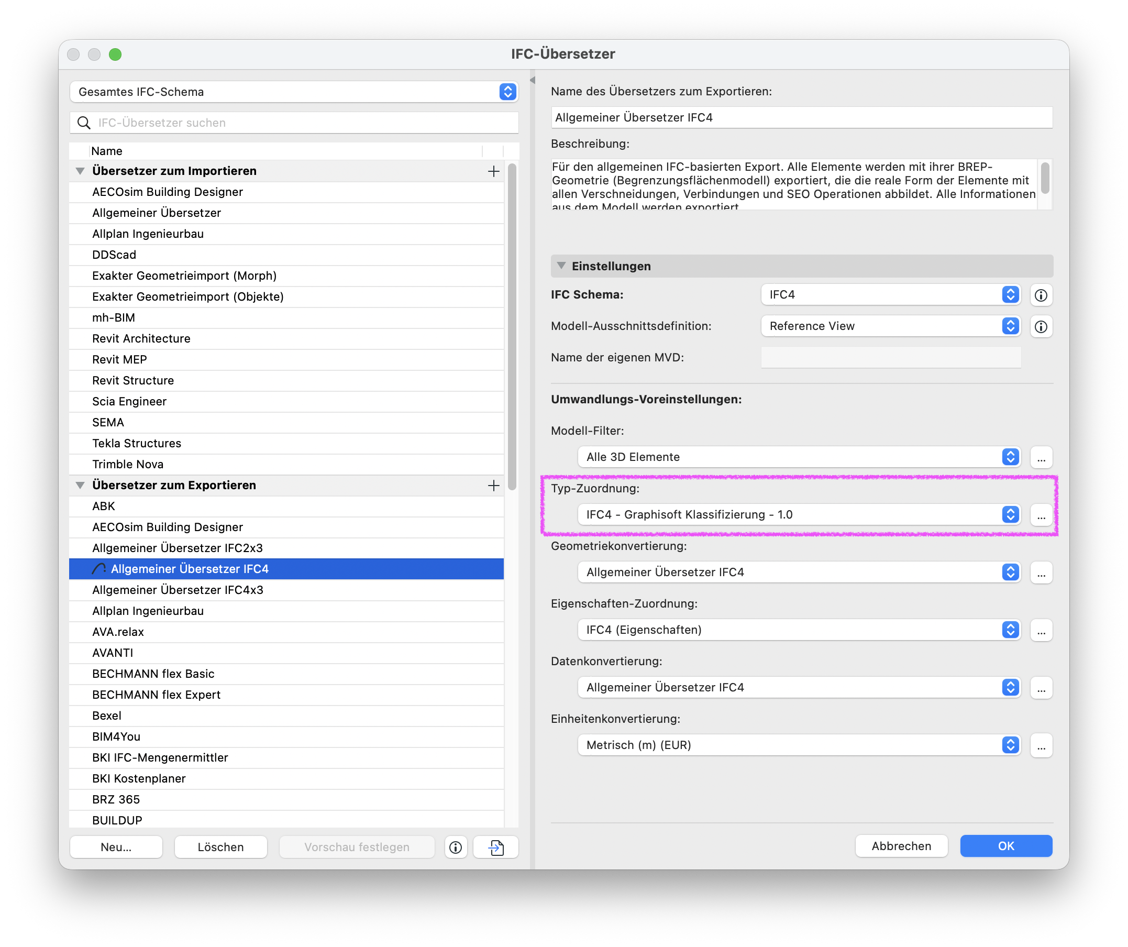Select Tekla Structures translator
The width and height of the screenshot is (1128, 947).
coord(286,444)
